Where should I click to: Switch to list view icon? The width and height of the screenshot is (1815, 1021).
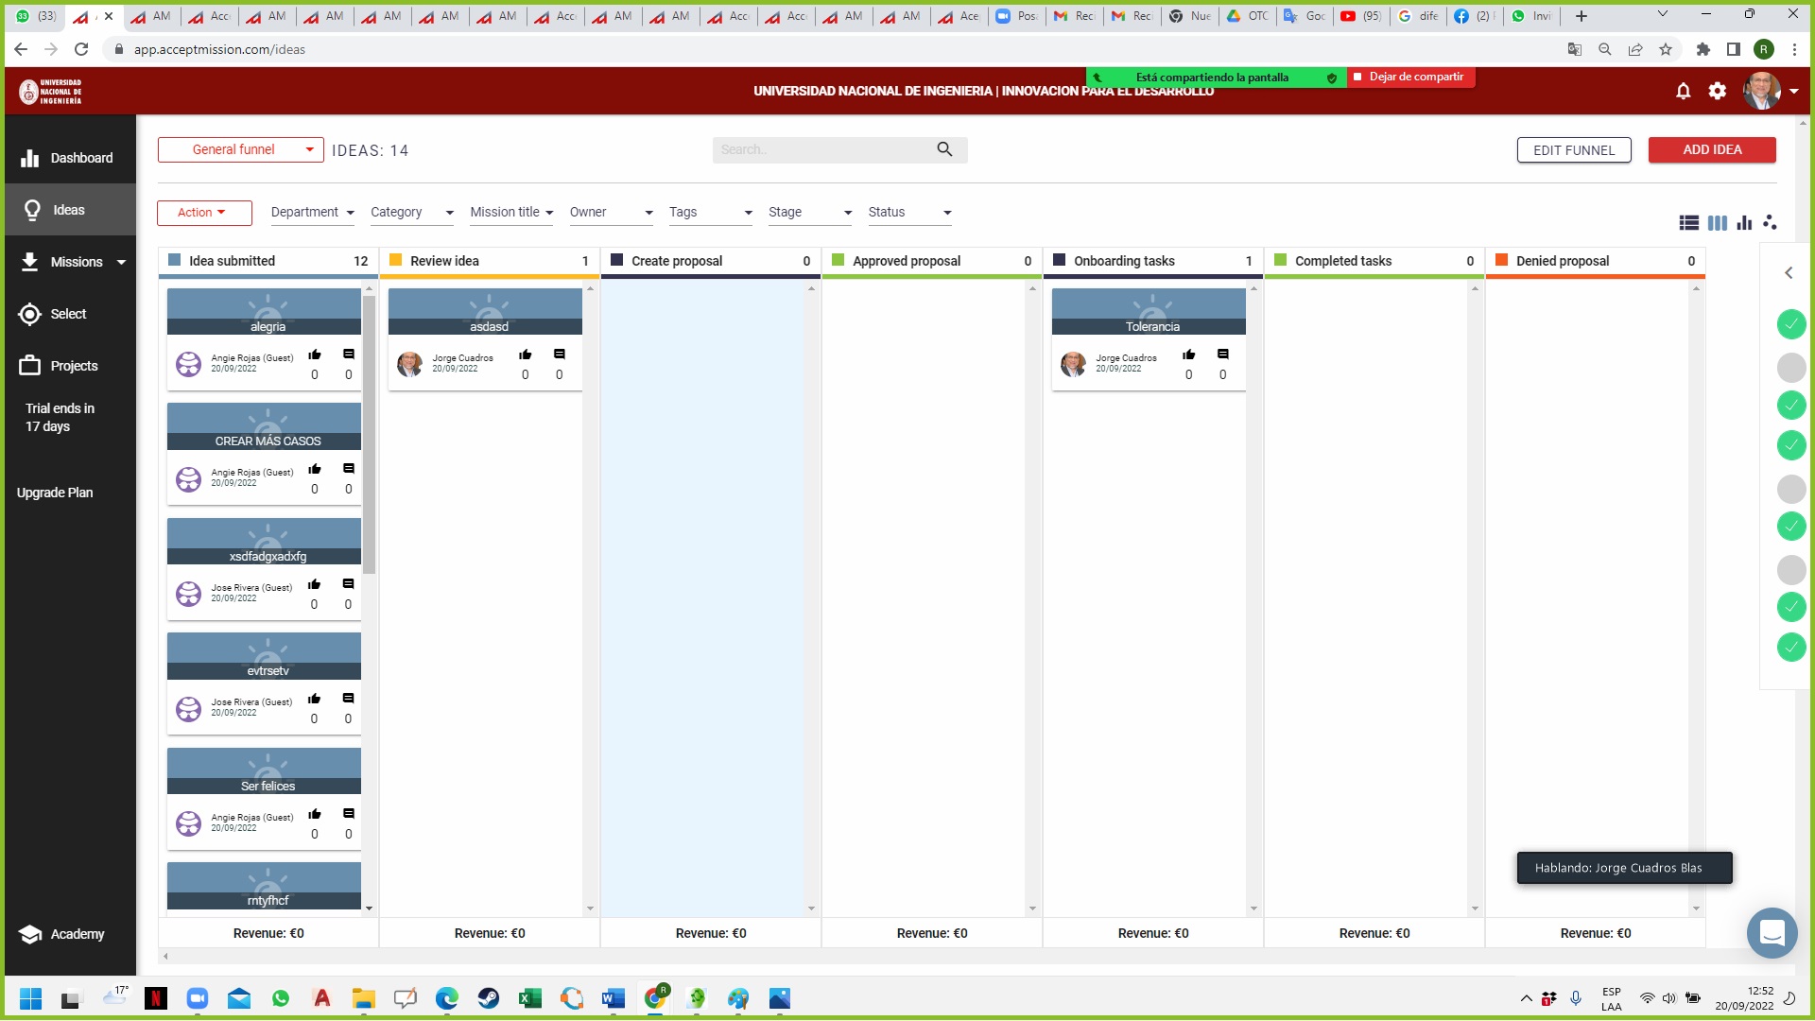(1688, 223)
